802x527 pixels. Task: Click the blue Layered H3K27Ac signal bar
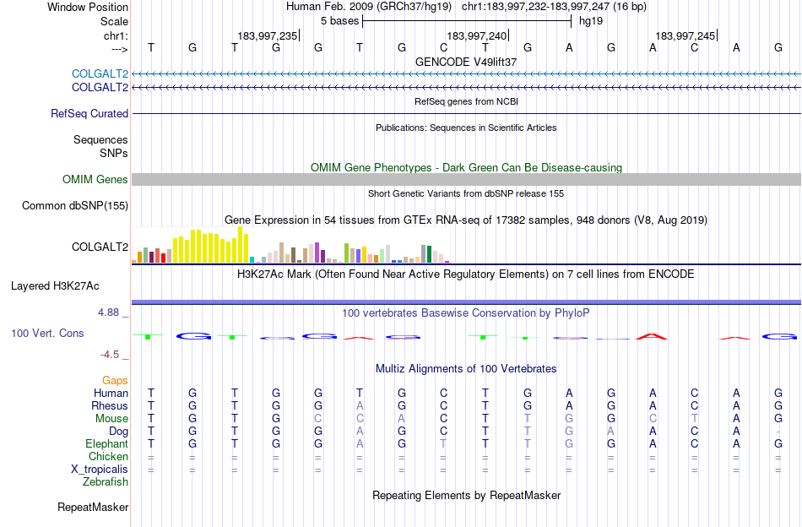[x=466, y=302]
